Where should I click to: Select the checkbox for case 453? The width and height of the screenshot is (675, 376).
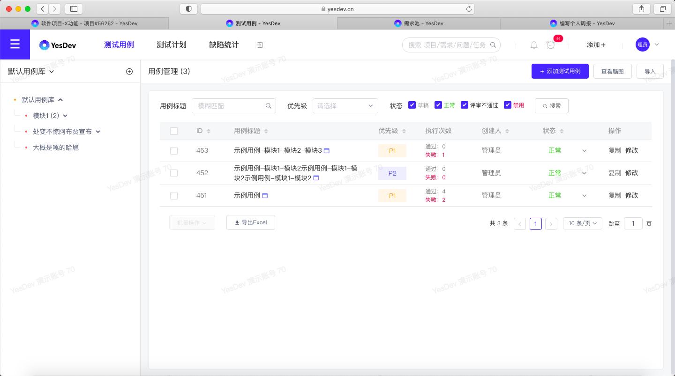(174, 151)
